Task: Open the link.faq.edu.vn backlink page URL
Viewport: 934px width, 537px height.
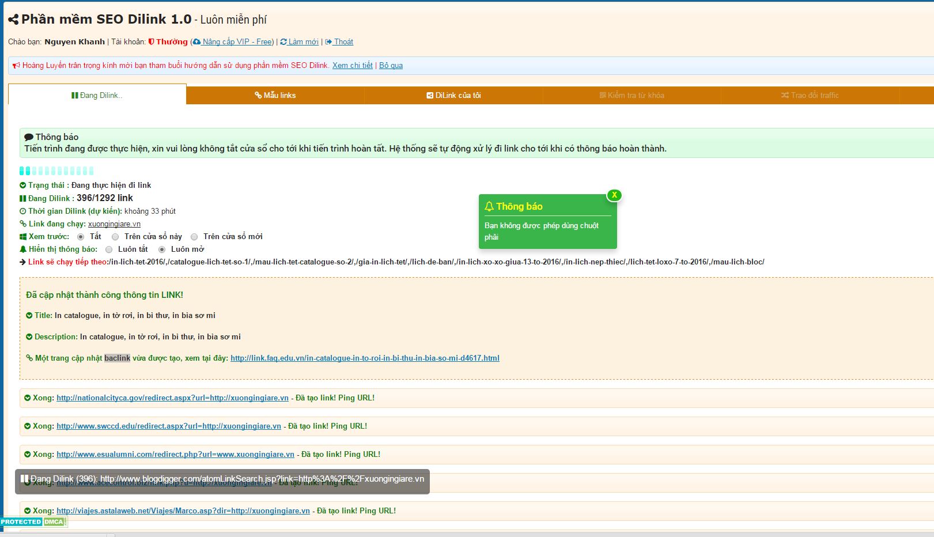Action: (365, 358)
